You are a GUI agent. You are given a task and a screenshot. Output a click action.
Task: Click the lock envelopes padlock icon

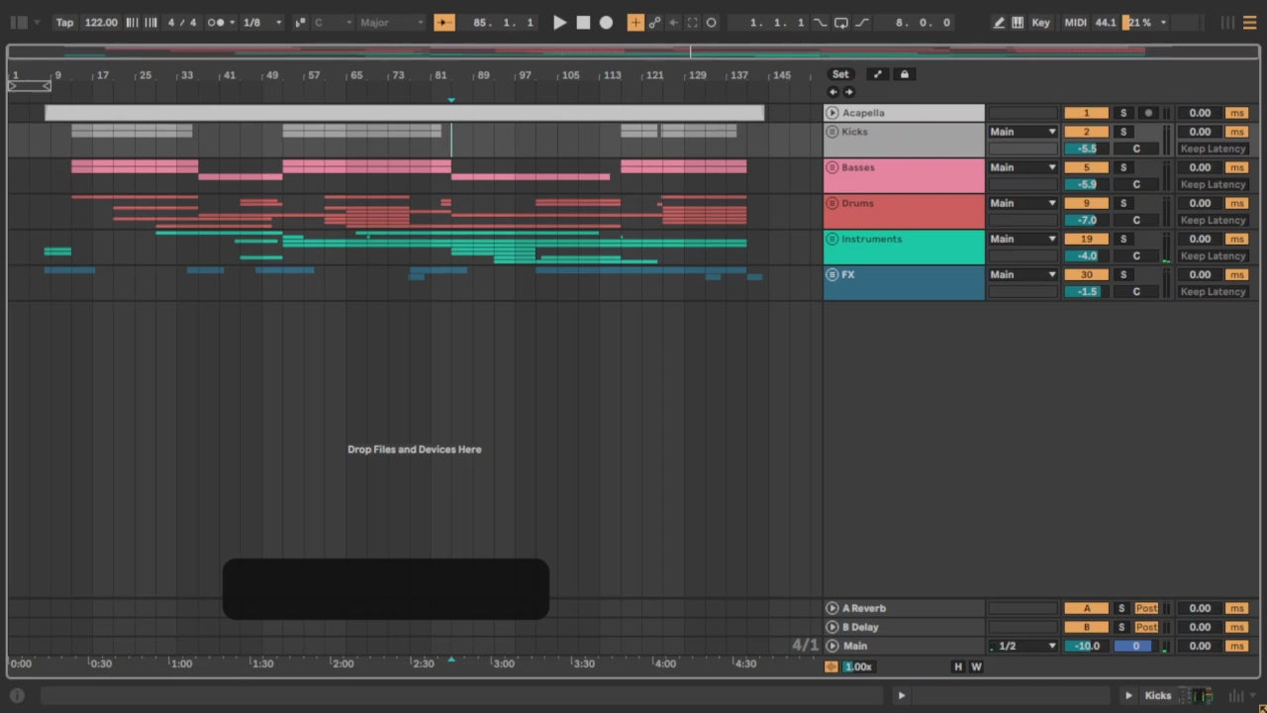(904, 74)
